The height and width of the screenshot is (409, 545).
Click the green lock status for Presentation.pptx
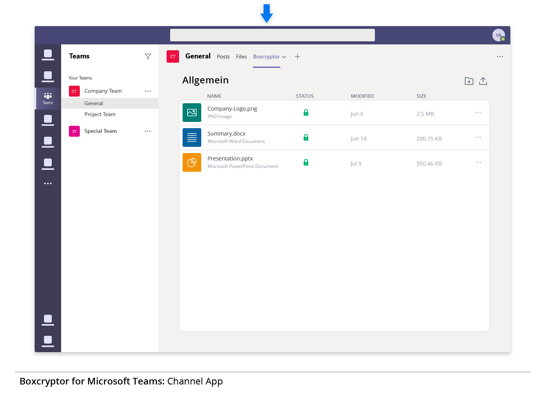306,162
